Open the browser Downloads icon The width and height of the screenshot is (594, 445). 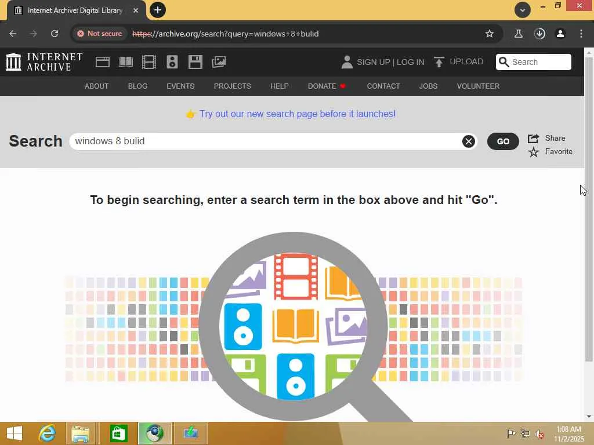539,34
